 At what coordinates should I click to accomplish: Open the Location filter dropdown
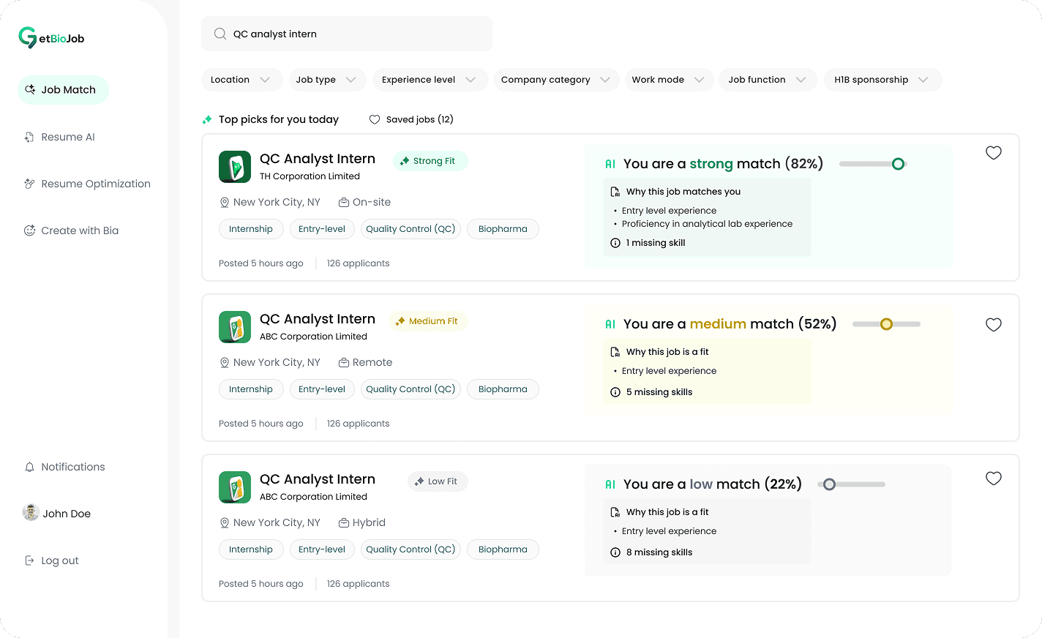point(241,80)
